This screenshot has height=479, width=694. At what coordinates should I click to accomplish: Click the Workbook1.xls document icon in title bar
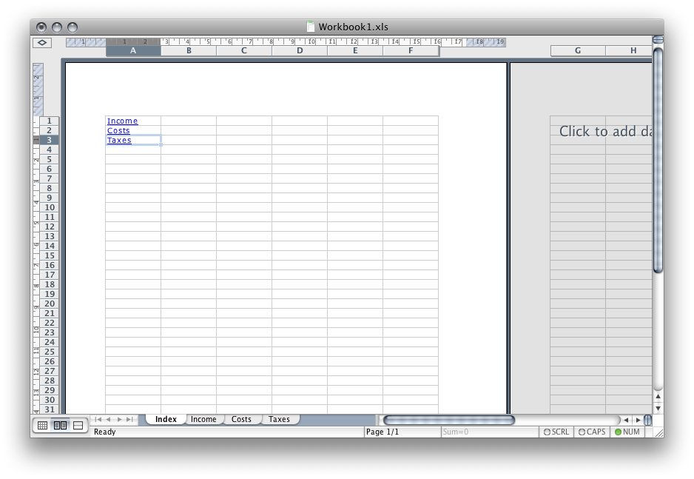311,27
